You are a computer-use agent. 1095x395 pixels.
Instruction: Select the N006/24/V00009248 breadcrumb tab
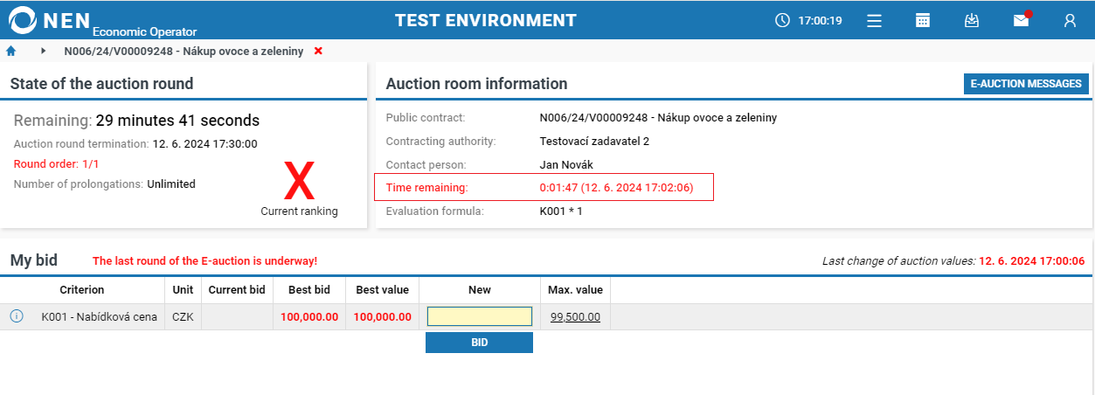(184, 52)
